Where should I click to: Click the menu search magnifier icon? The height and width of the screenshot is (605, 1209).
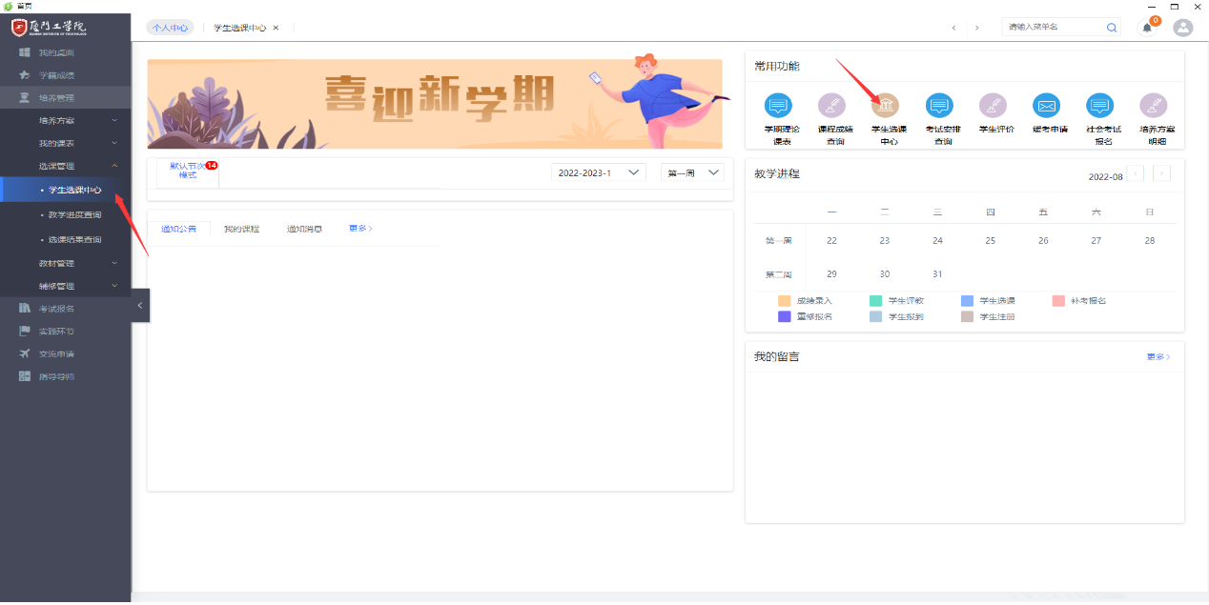tap(1112, 28)
